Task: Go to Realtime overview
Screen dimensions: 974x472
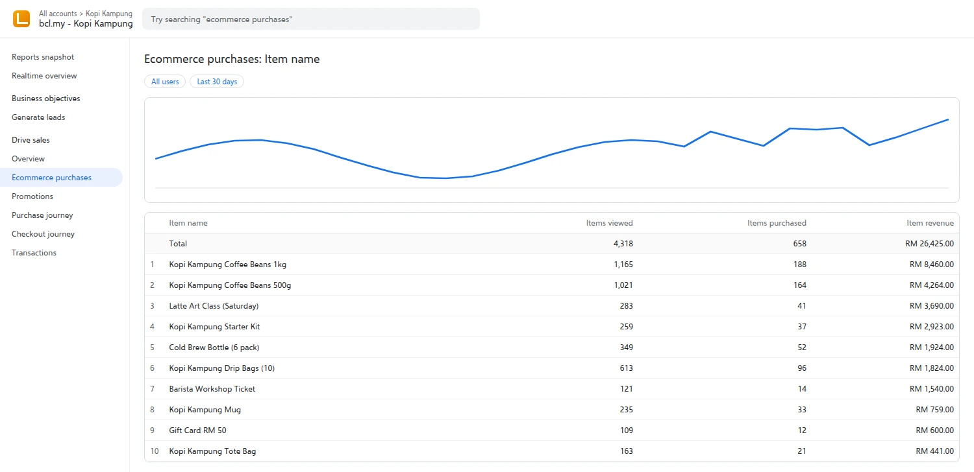Action: [x=44, y=76]
